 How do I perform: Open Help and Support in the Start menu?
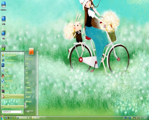point(29,102)
